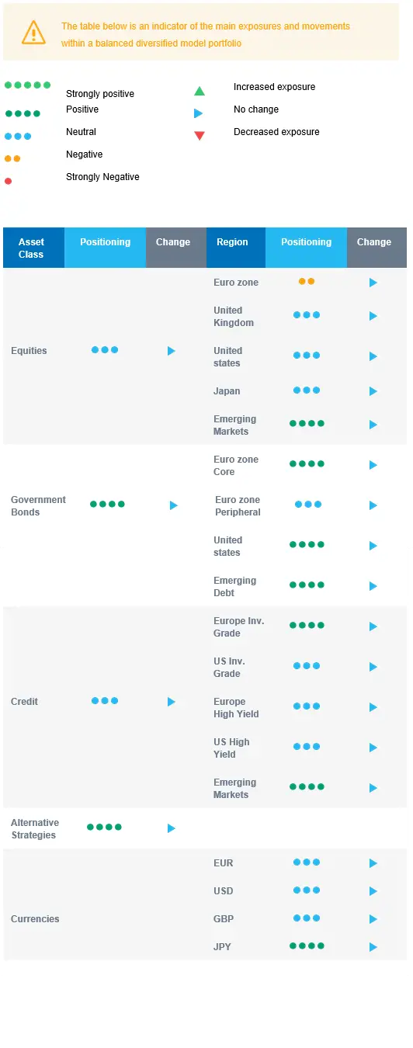
Task: Click the green Increased exposure triangle
Action: click(200, 91)
